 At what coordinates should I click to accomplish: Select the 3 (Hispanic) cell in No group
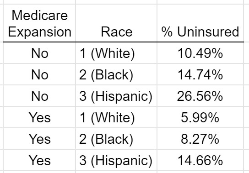(x=116, y=96)
